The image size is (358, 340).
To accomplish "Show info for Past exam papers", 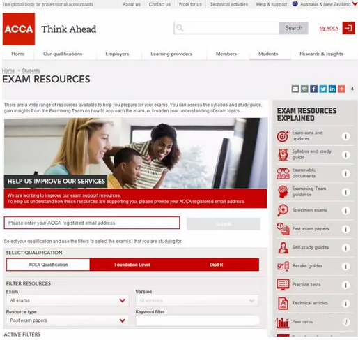I will coord(345,229).
